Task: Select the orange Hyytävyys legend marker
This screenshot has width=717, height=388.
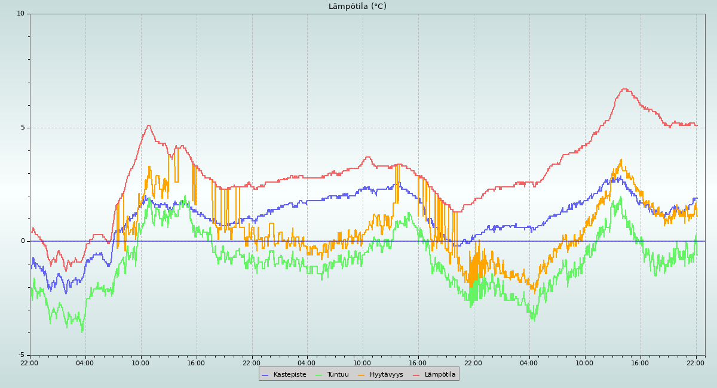Action: 361,375
